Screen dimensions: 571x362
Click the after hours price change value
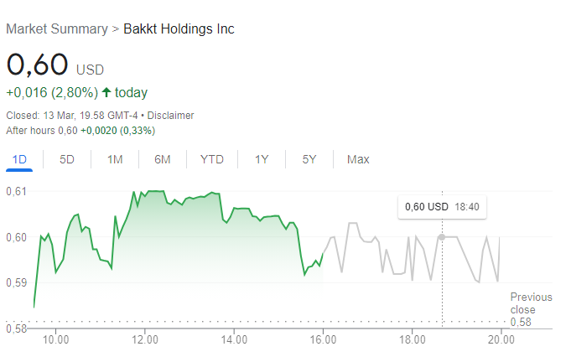coord(99,131)
